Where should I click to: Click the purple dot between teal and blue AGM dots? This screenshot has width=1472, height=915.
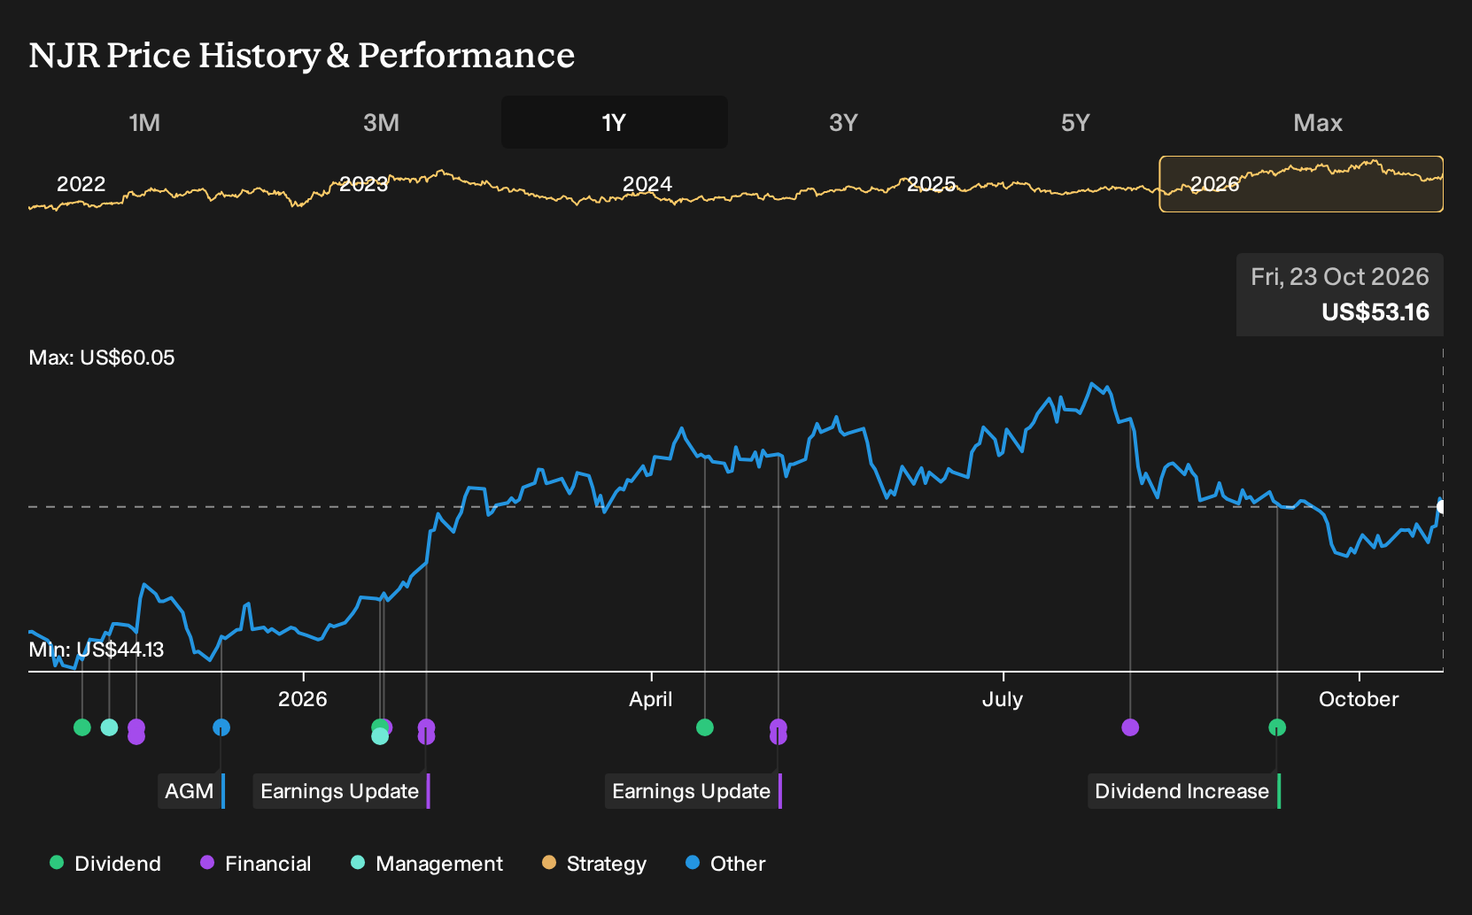point(136,731)
